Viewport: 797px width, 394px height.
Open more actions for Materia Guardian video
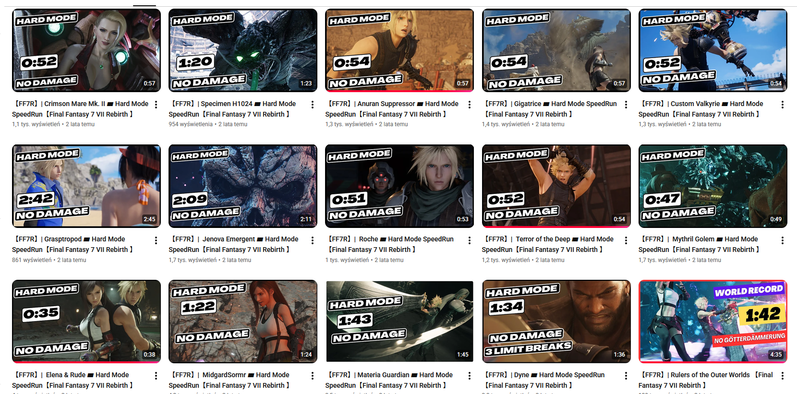[x=470, y=376]
